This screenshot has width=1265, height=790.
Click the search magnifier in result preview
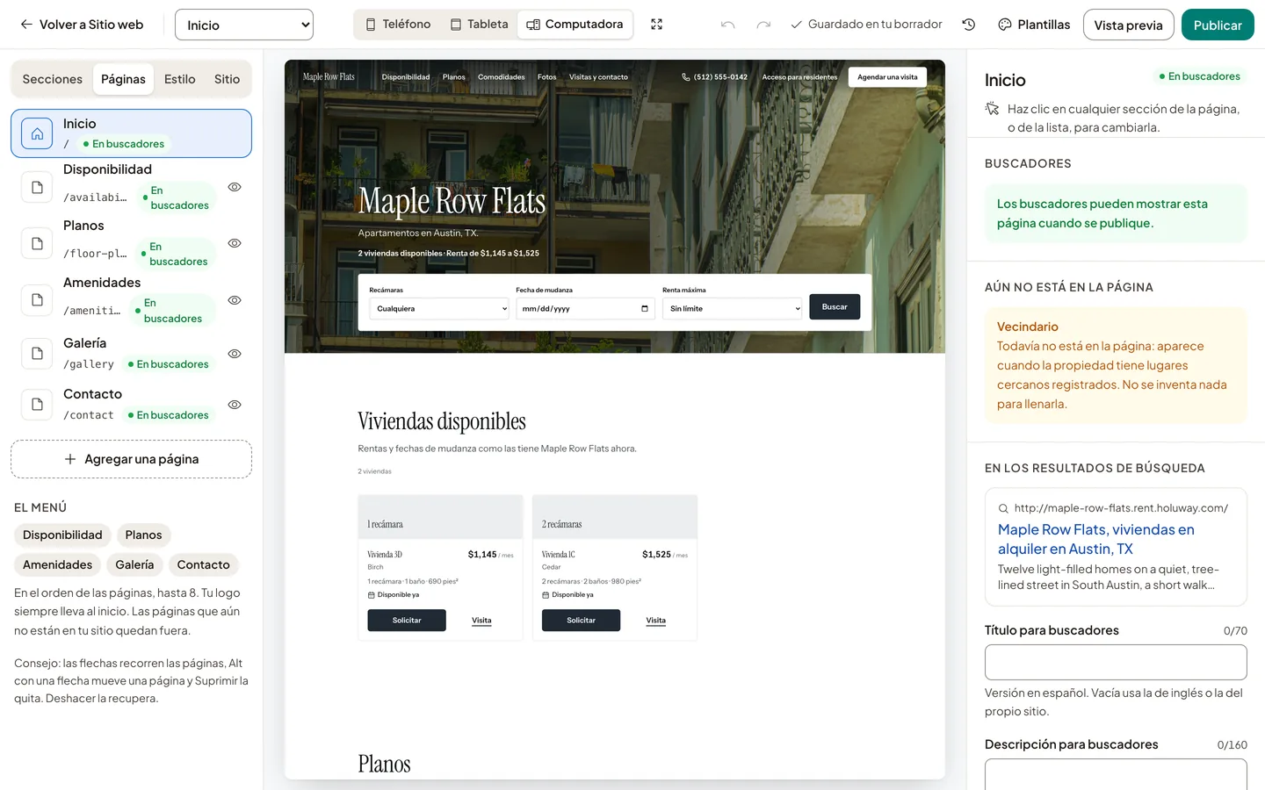tap(1003, 508)
